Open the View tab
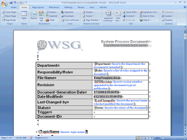 click(x=92, y=7)
